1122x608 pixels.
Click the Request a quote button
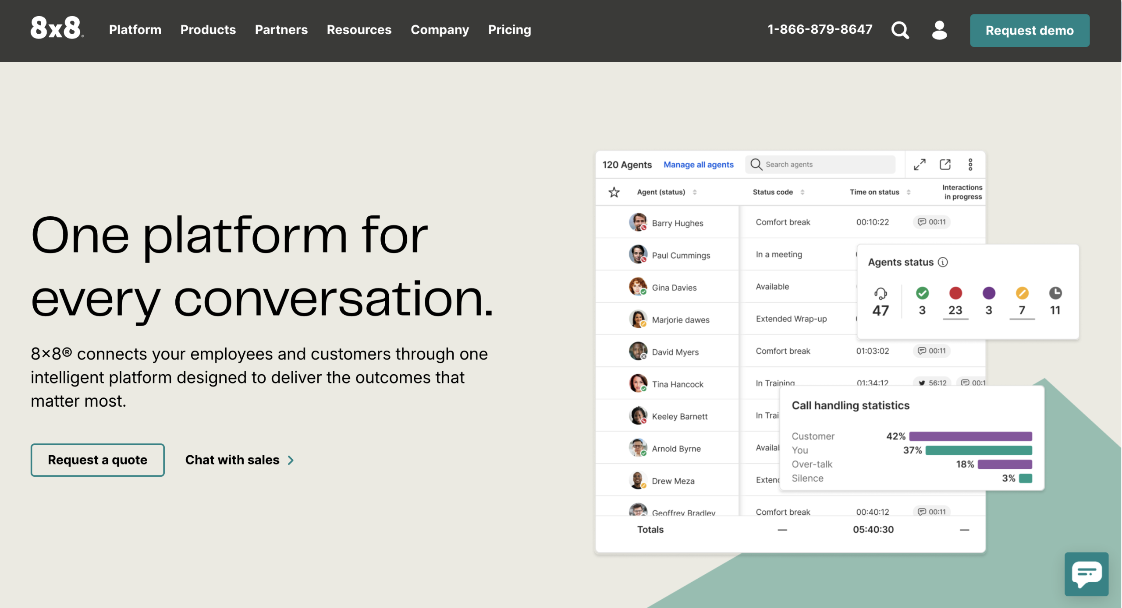(97, 460)
